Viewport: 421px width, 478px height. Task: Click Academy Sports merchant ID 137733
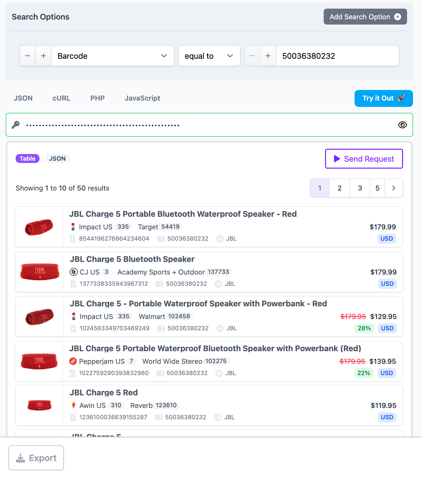point(218,272)
